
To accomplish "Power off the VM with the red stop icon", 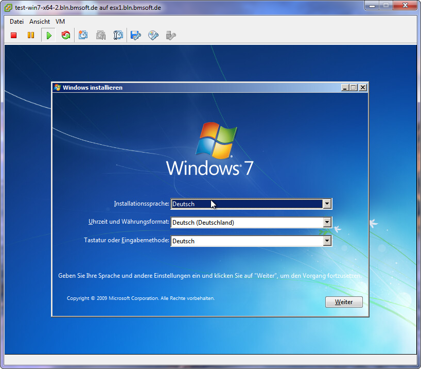I will tap(14, 35).
